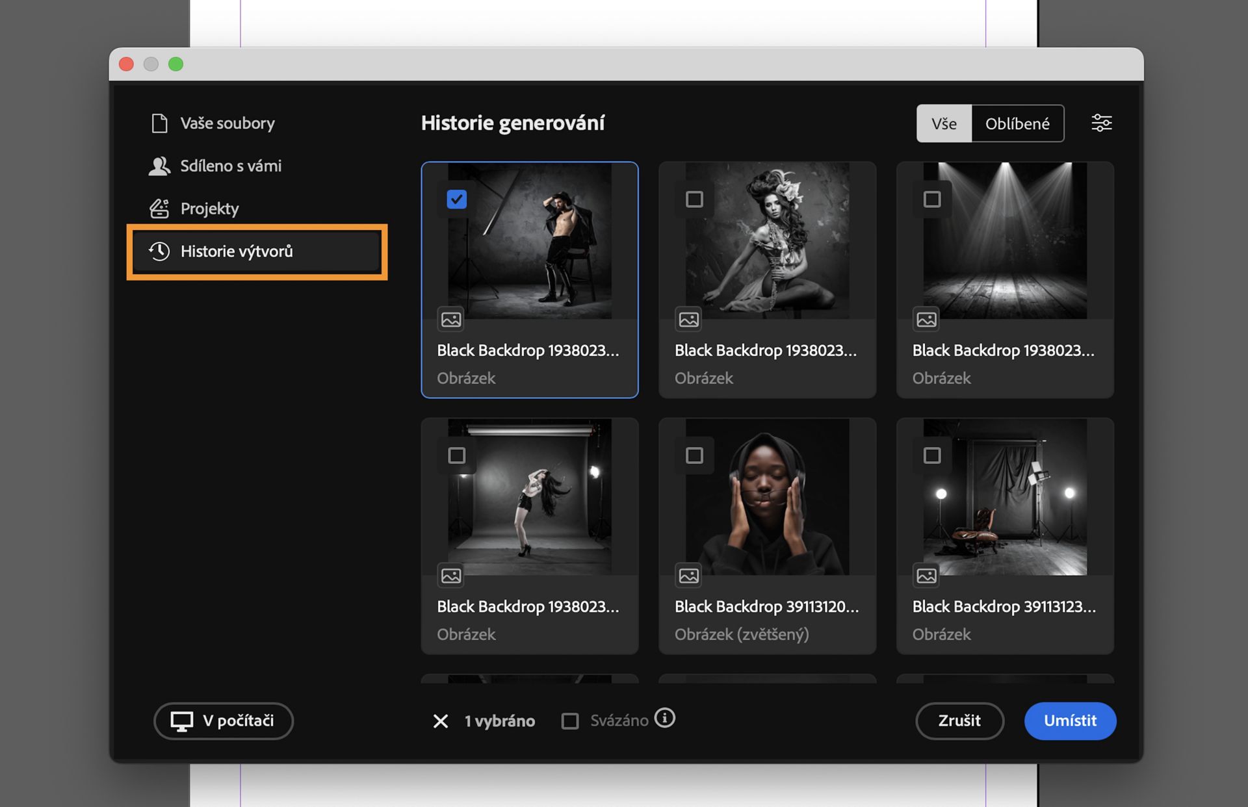Click image type icon on hooded woman thumbnail

[x=688, y=575]
